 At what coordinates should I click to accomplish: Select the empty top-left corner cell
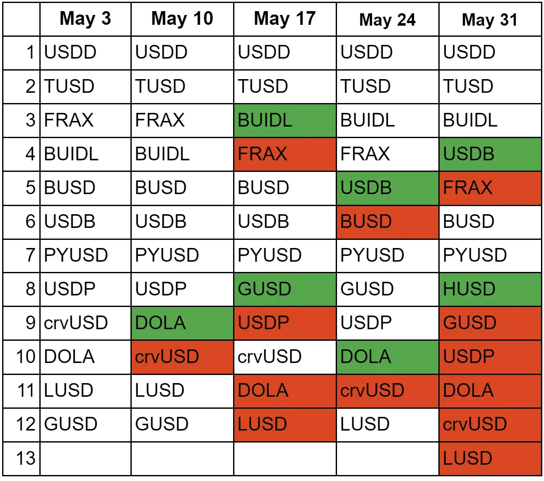(x=21, y=19)
